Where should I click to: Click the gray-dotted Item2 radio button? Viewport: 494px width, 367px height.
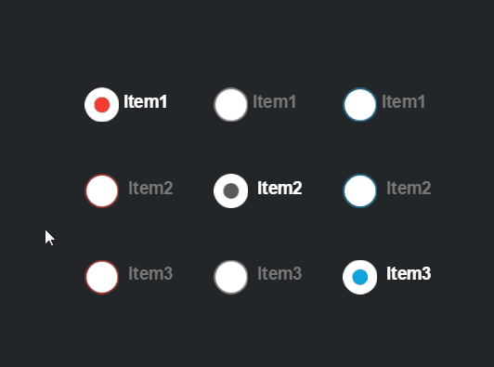pos(230,190)
